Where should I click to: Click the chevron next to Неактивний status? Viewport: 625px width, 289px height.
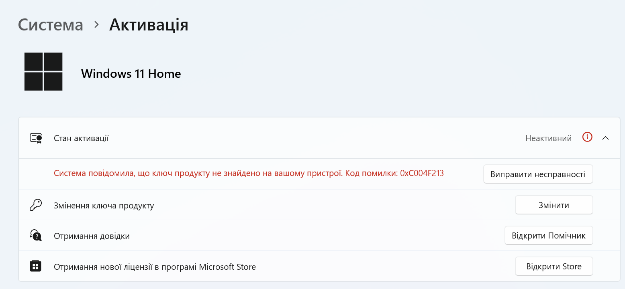coord(606,137)
